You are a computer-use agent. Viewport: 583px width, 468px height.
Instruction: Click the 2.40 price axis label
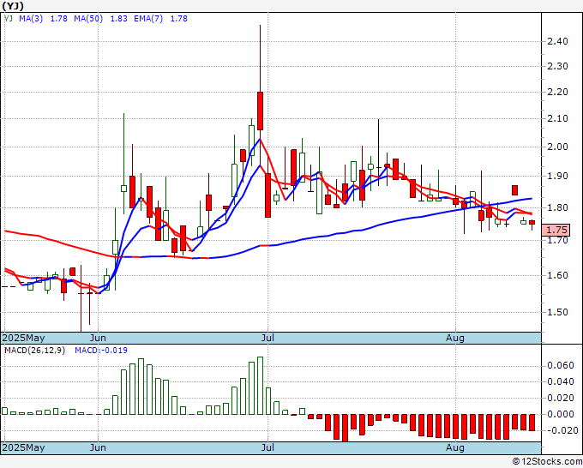pos(558,41)
